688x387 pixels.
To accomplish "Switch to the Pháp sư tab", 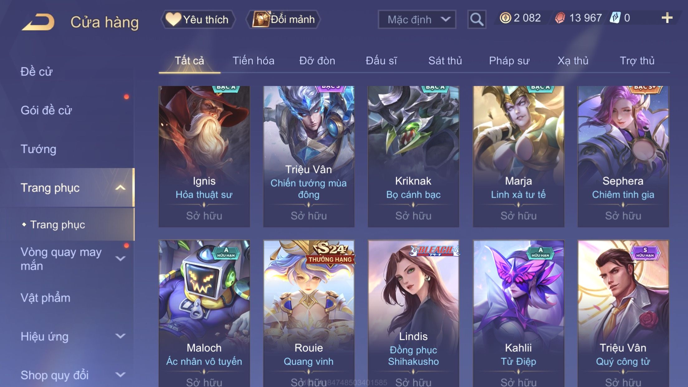I will pos(509,60).
